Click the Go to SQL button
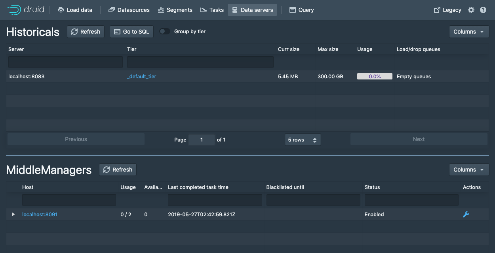 (x=131, y=32)
